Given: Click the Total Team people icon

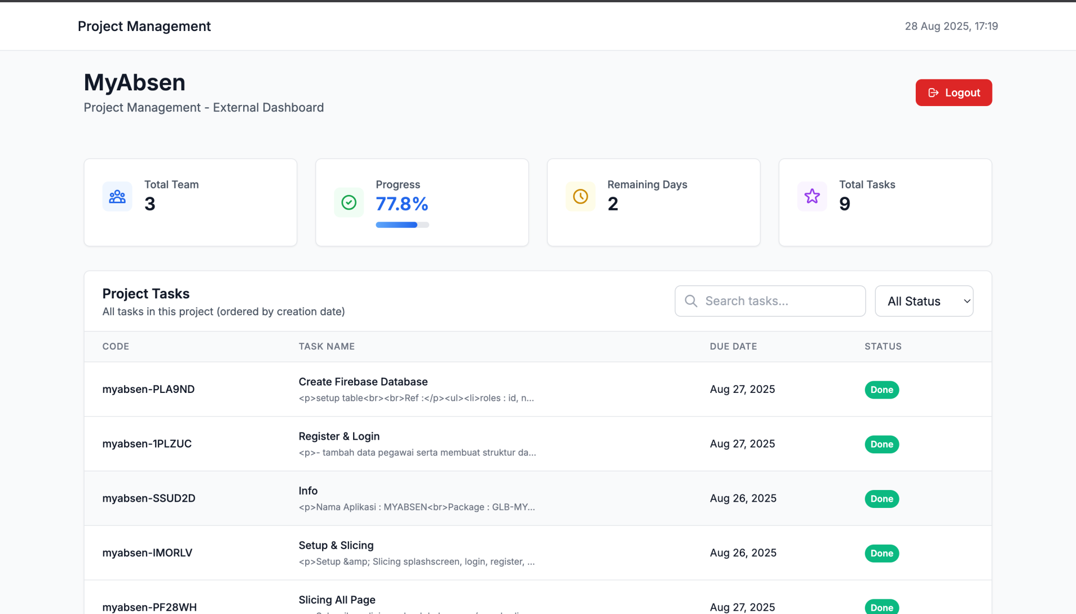Looking at the screenshot, I should [117, 196].
